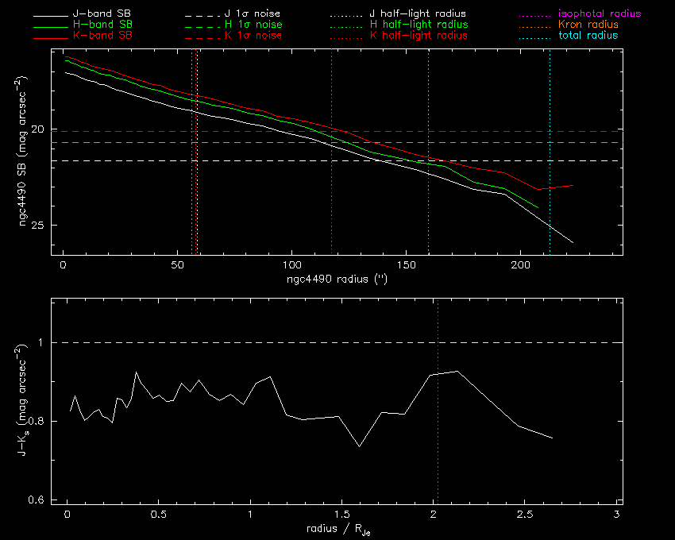Click the H half-light radius legend entry
The width and height of the screenshot is (675, 540).
click(418, 25)
